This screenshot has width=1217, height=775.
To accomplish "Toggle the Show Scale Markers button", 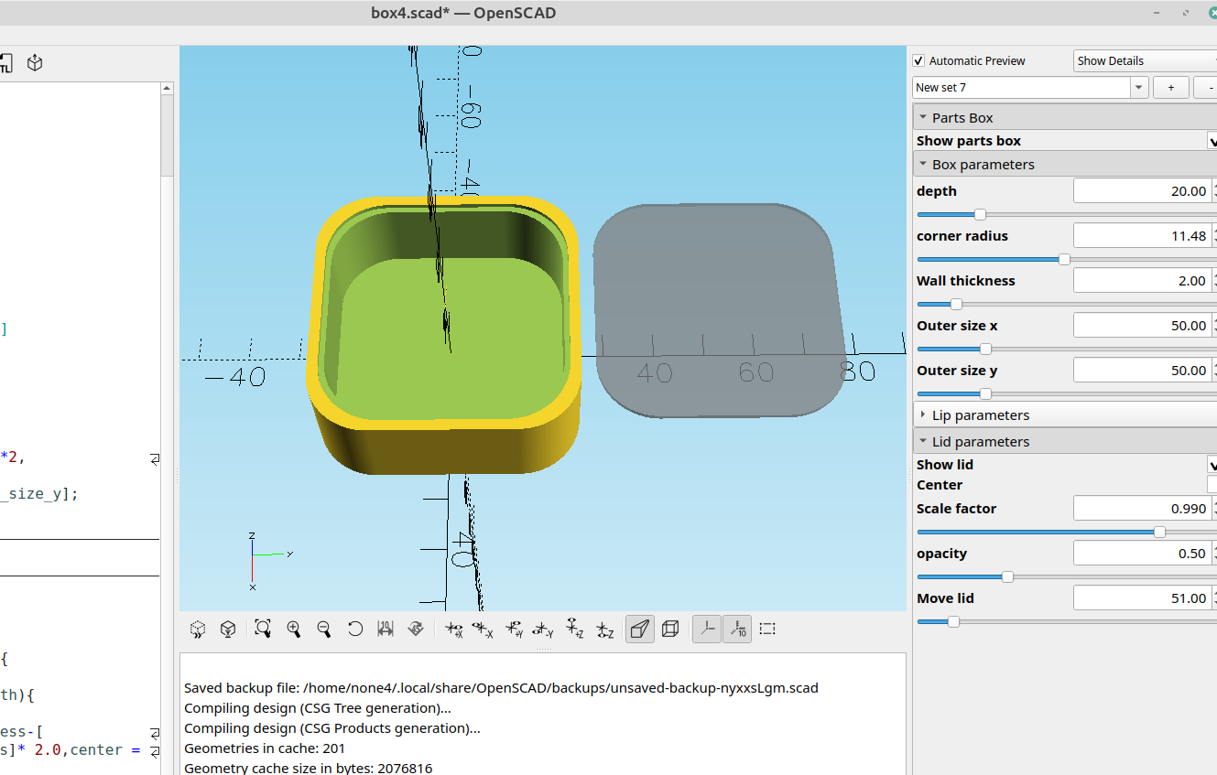I will [737, 629].
